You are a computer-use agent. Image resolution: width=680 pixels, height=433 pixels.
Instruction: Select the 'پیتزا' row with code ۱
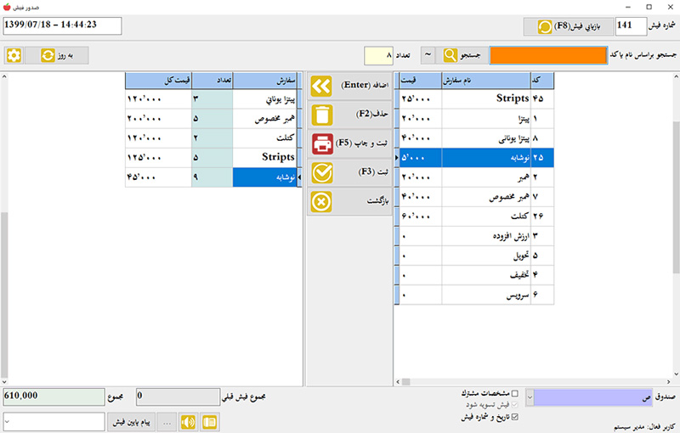click(x=476, y=119)
